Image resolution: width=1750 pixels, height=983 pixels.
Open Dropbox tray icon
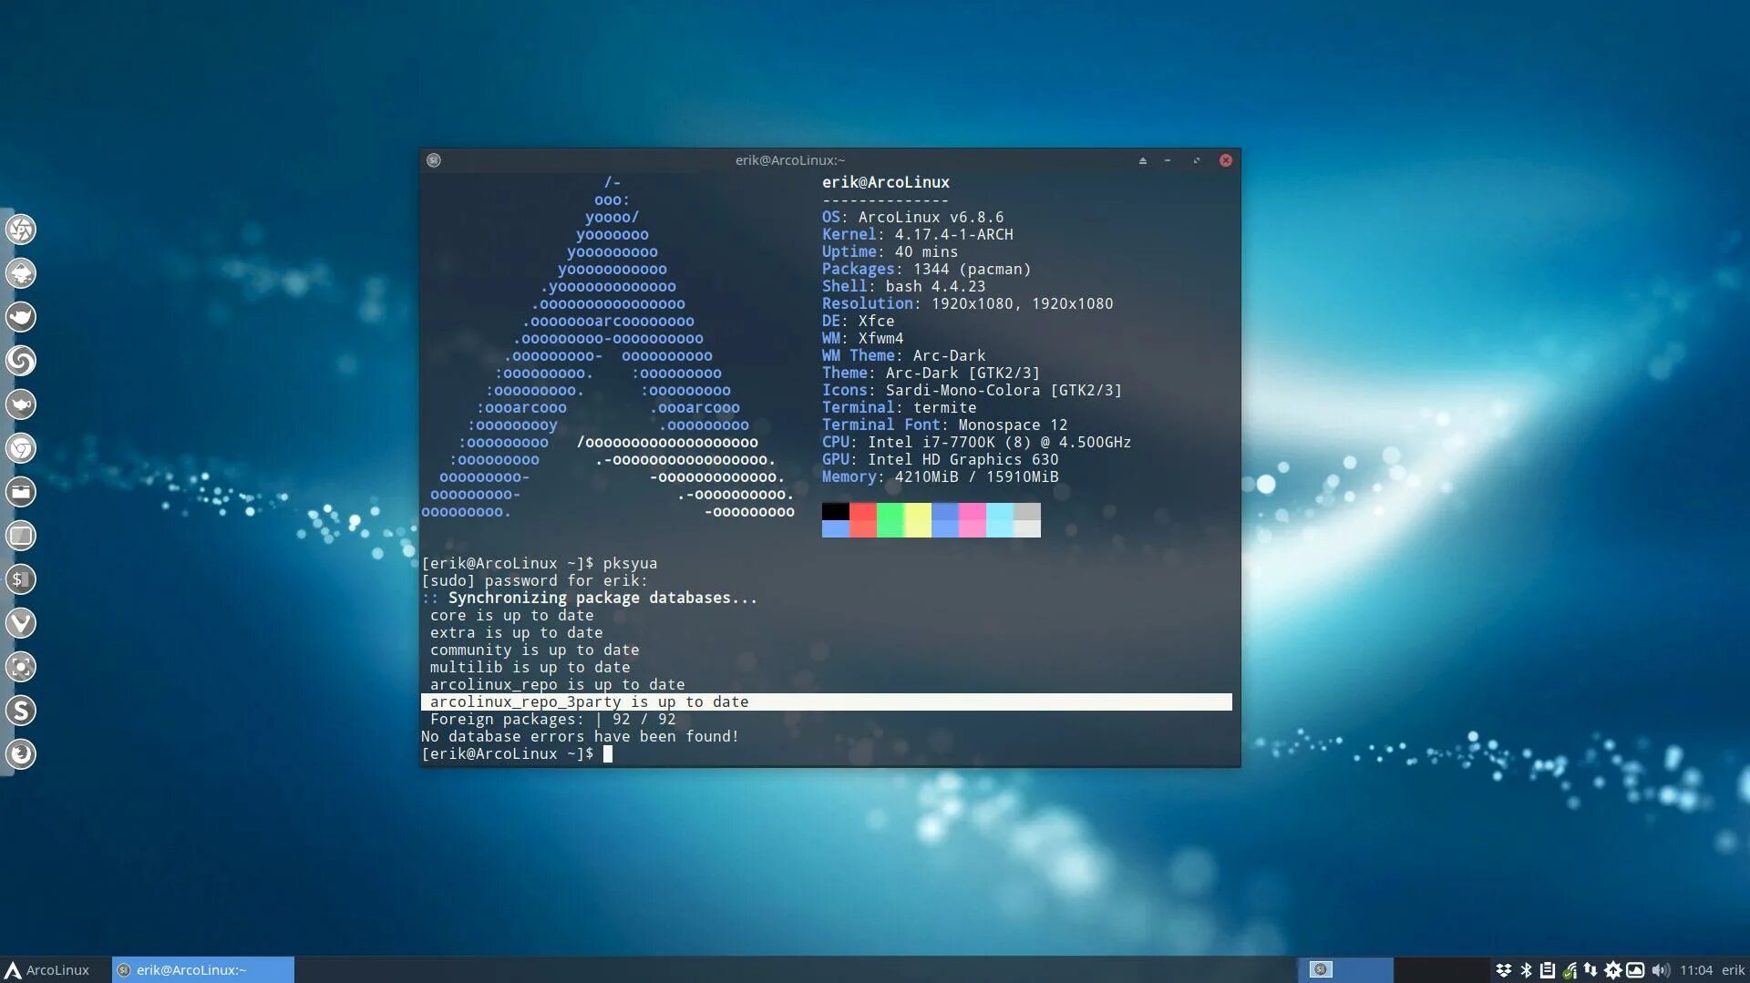pos(1504,970)
